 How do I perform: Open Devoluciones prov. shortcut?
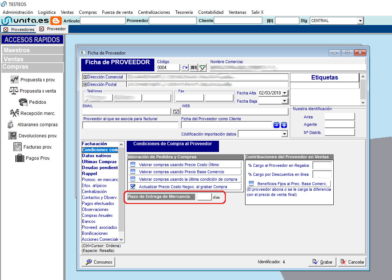click(x=33, y=136)
